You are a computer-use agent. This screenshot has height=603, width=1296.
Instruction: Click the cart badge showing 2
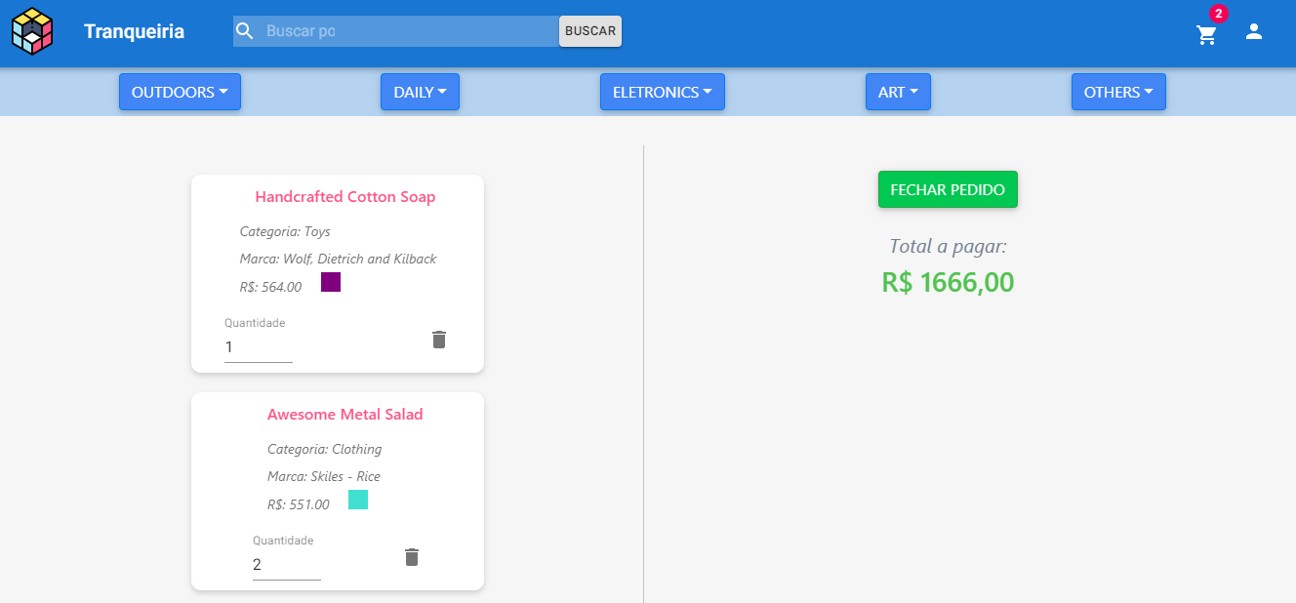(x=1218, y=14)
